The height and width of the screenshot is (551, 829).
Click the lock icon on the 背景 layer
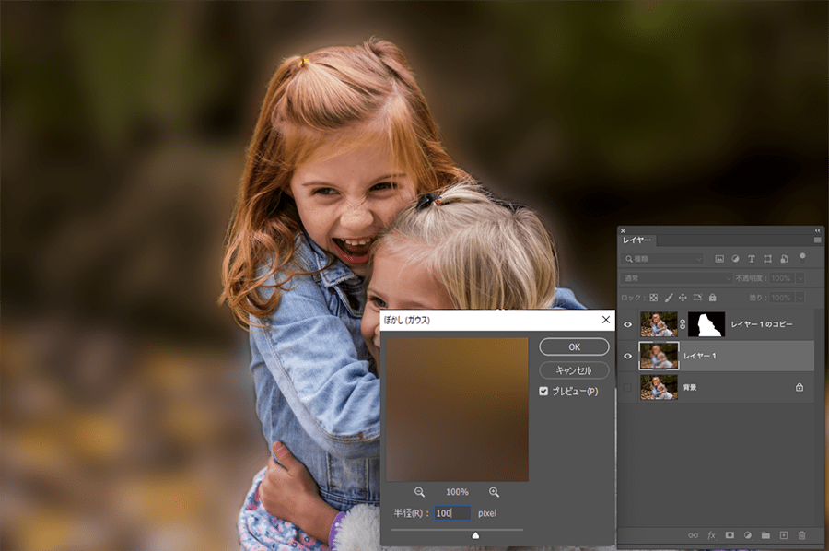[800, 387]
